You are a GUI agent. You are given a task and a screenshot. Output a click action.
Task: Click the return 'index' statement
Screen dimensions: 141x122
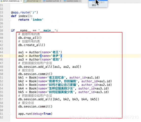[31, 20]
